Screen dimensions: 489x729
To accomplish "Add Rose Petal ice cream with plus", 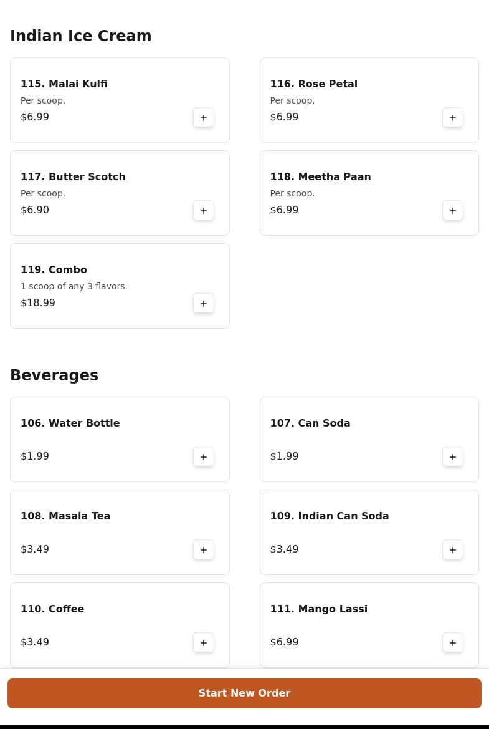I will pos(453,118).
